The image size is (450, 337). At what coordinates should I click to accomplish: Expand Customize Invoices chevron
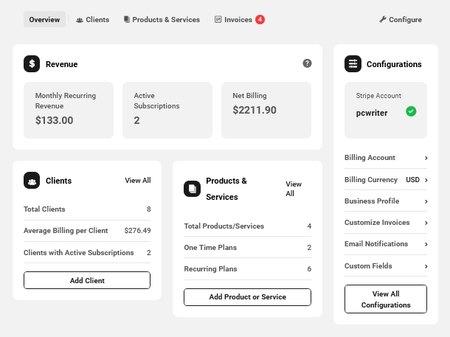coord(426,223)
